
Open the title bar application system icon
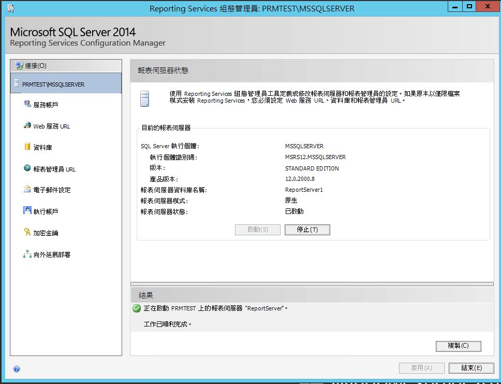click(x=10, y=8)
